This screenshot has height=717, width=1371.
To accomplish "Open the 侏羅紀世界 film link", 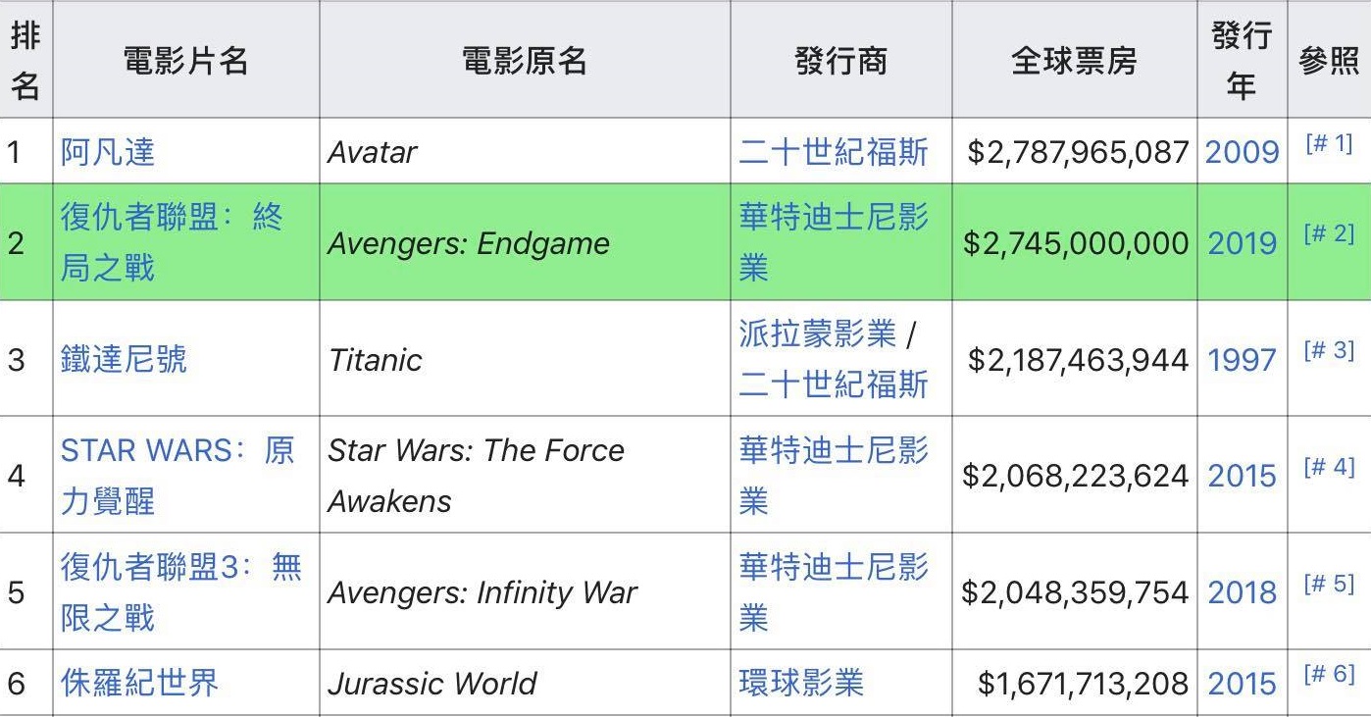I will (139, 683).
